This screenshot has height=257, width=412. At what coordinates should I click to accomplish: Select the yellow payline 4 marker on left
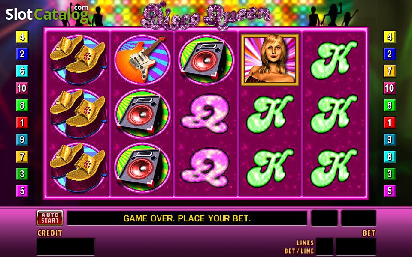point(22,37)
